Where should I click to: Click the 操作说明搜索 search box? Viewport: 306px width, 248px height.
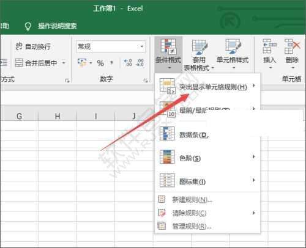[x=58, y=26]
